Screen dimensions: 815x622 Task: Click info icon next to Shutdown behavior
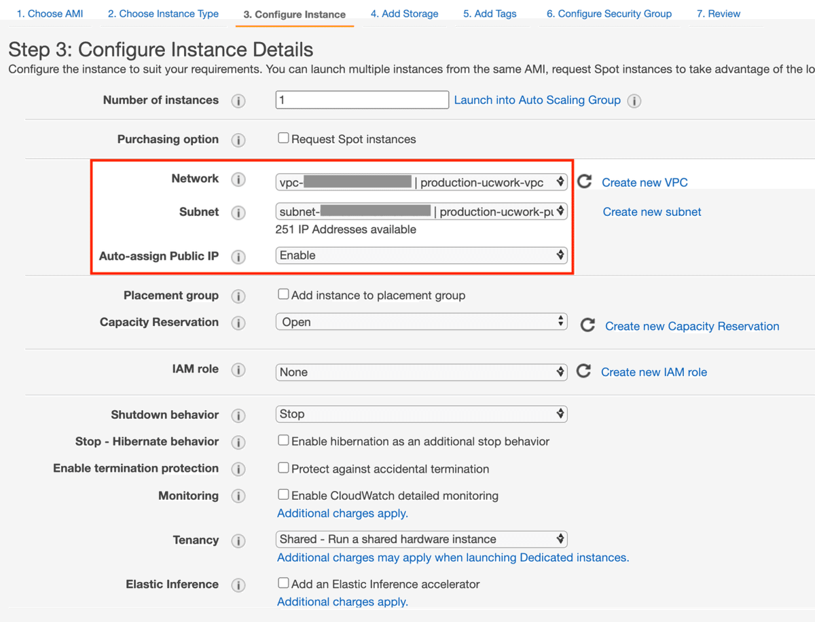click(x=238, y=416)
